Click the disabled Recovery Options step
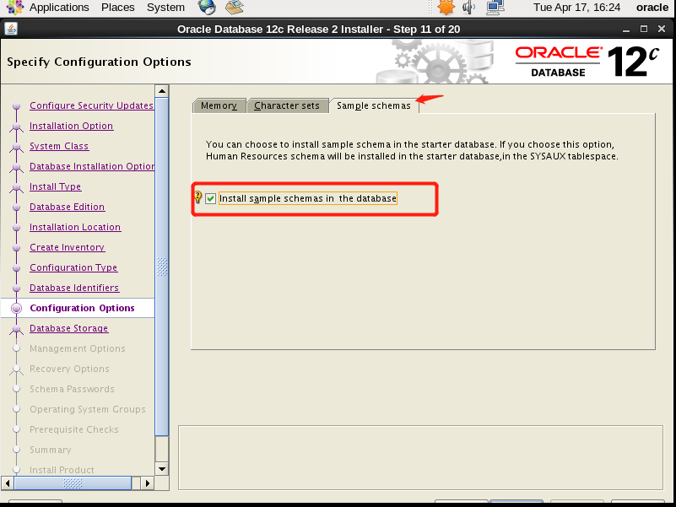 pyautogui.click(x=69, y=369)
